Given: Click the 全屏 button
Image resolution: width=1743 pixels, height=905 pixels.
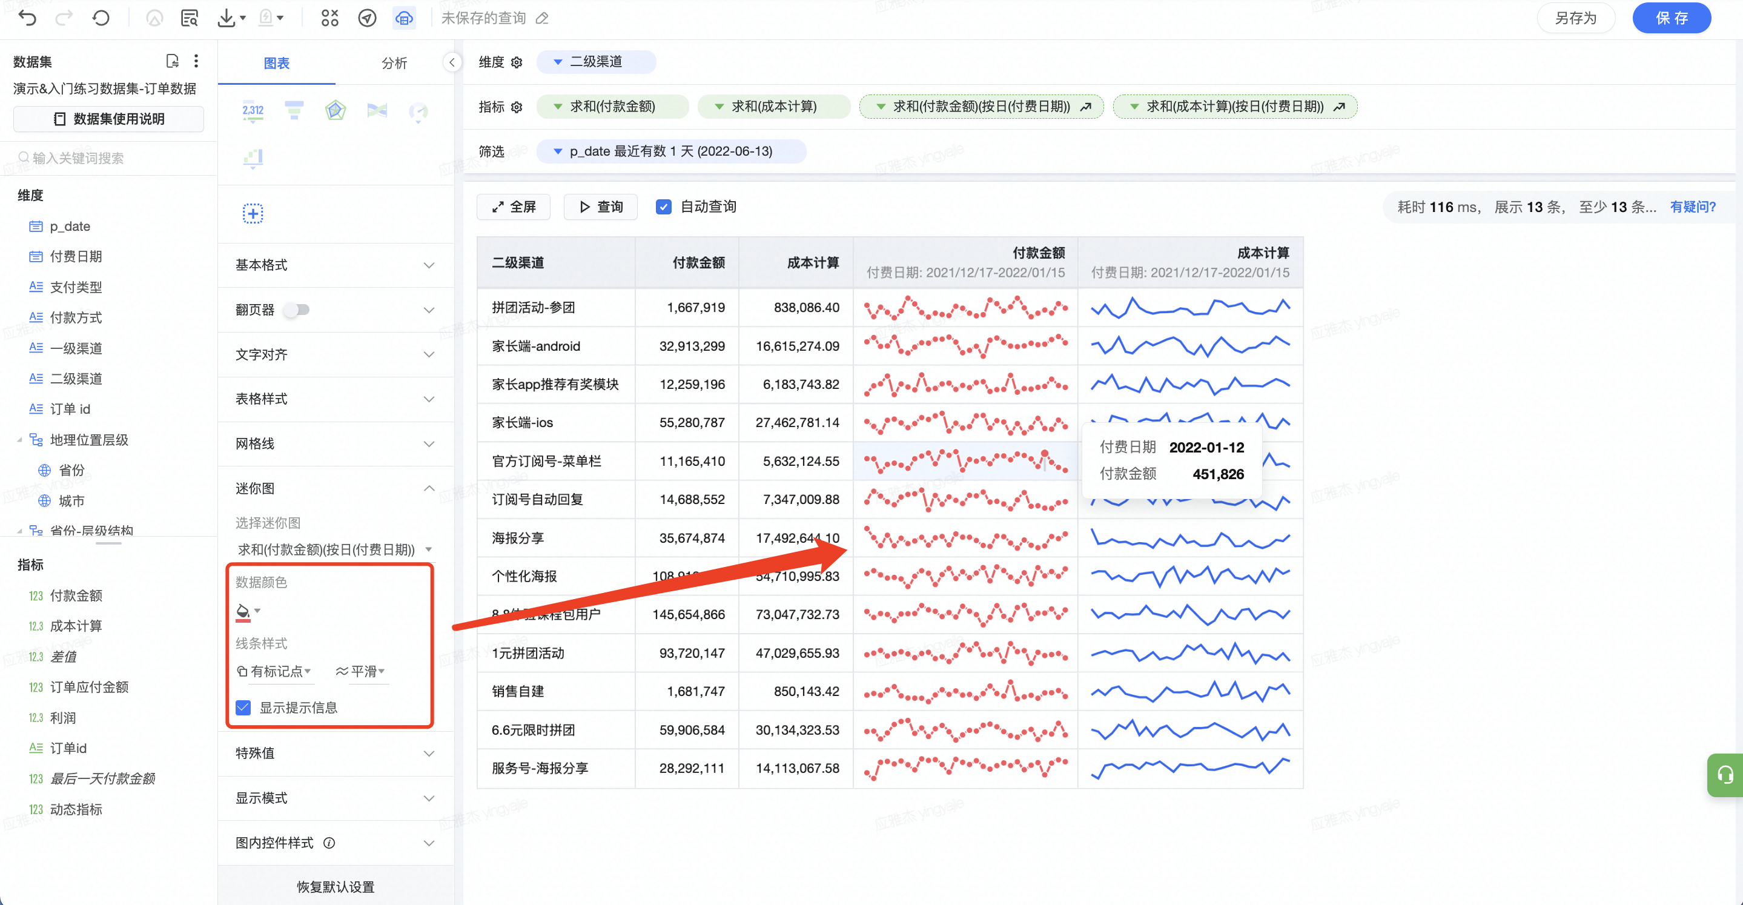Looking at the screenshot, I should click(x=514, y=207).
